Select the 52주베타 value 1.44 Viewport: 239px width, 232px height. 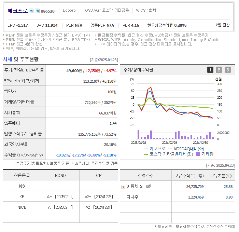pos(113,123)
